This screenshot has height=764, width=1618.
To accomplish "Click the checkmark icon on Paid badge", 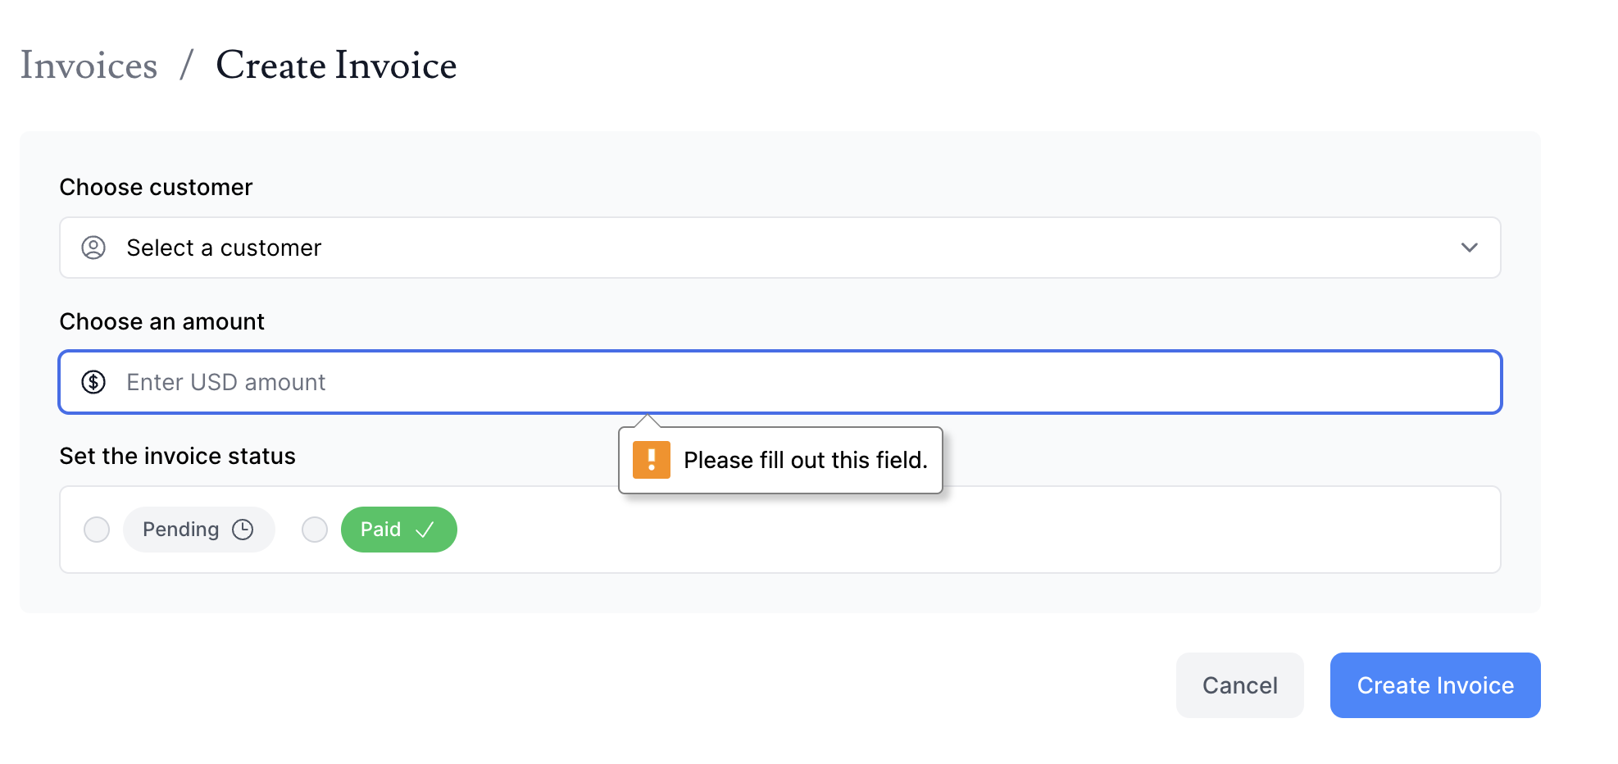I will [425, 530].
